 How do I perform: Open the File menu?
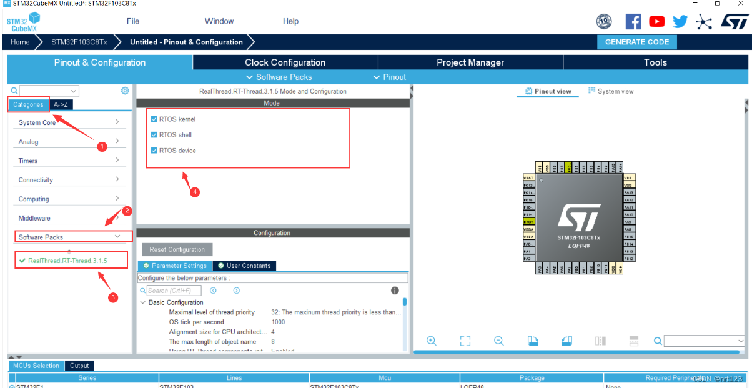[133, 21]
